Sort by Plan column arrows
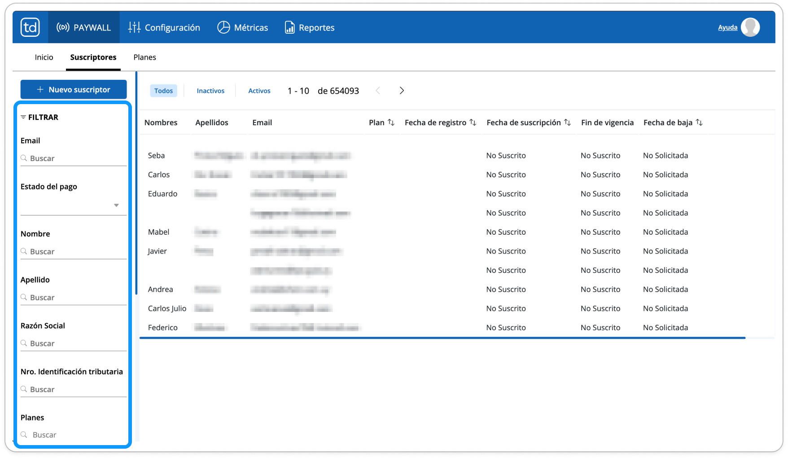Screen dimensions: 788x459 tap(391, 122)
